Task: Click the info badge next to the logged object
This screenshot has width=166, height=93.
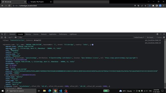Action: (x=93, y=45)
